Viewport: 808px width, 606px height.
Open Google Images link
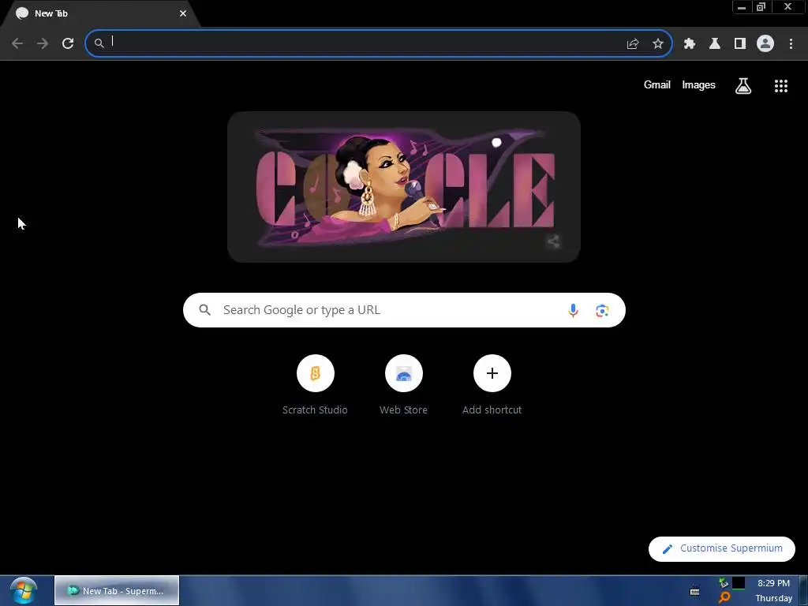coord(699,85)
